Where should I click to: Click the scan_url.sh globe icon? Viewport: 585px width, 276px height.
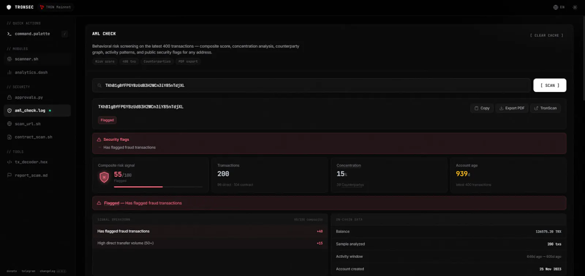tap(10, 124)
